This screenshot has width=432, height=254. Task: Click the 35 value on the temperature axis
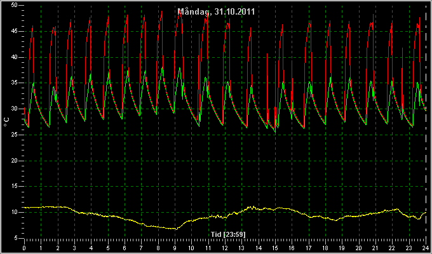pos(15,83)
